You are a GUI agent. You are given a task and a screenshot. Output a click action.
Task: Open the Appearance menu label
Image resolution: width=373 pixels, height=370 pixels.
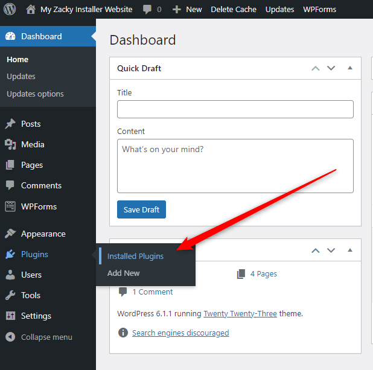(x=43, y=234)
